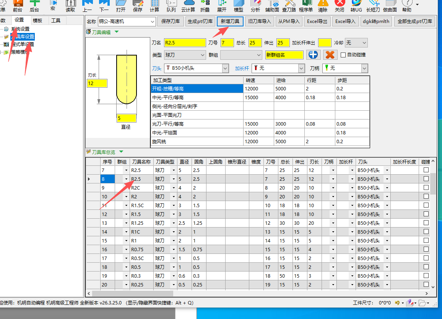Click the Excel导出 button
Viewport: 442px width, 319px height.
point(317,21)
